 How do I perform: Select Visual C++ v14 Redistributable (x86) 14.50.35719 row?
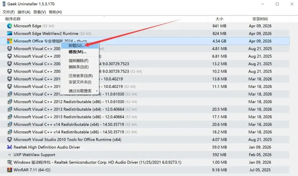pyautogui.click(x=75, y=132)
